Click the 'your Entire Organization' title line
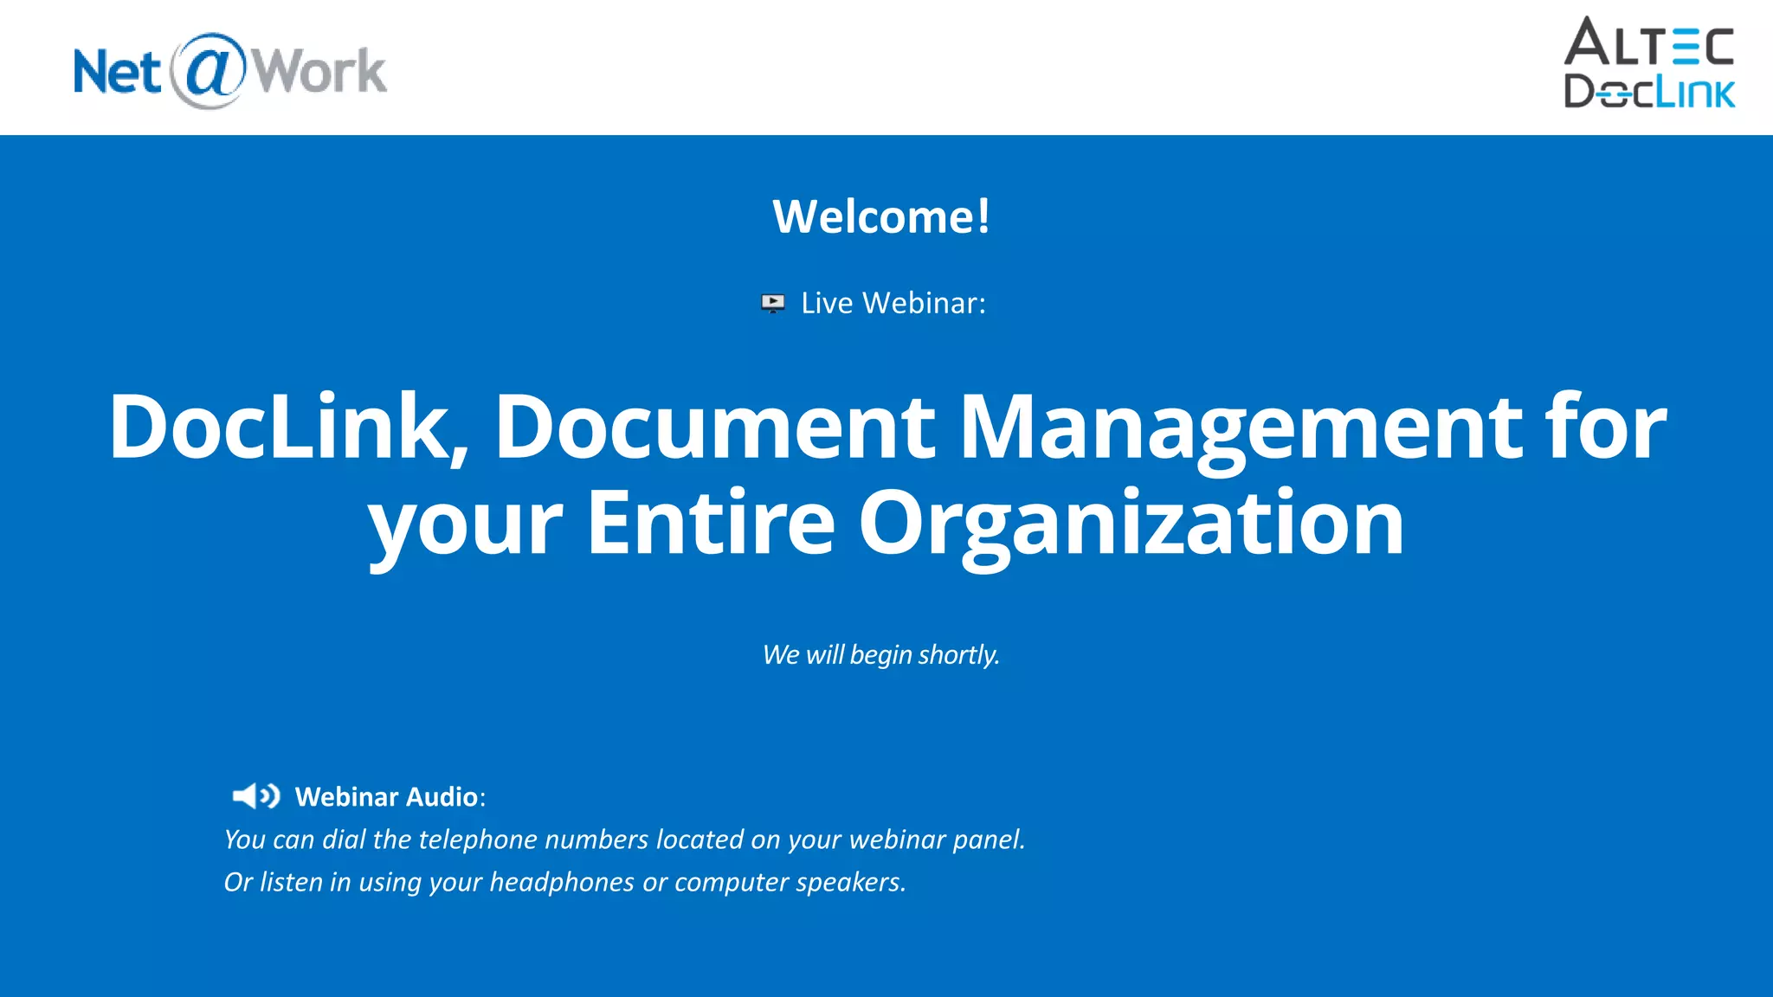This screenshot has width=1773, height=997. (x=886, y=522)
